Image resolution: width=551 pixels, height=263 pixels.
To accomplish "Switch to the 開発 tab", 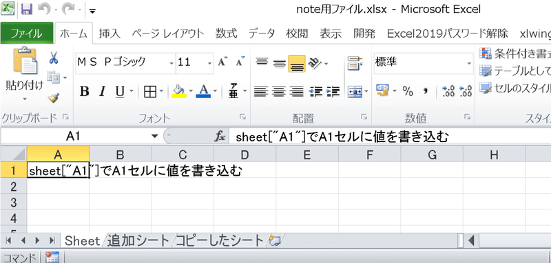I will (x=364, y=34).
